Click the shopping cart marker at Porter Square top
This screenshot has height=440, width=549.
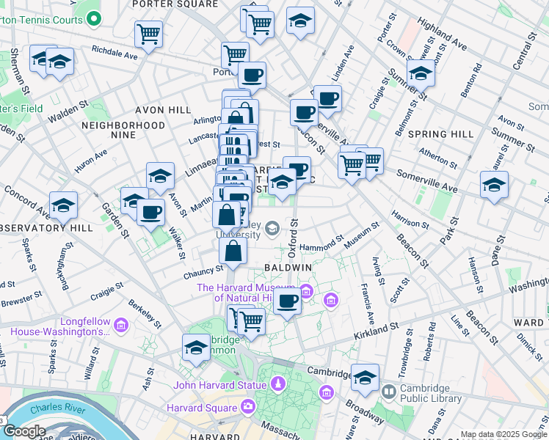[x=260, y=27]
